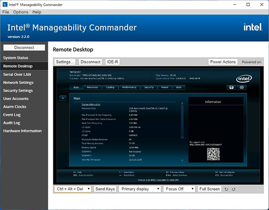
Task: Open Network Settings in the sidebar
Action: point(24,82)
